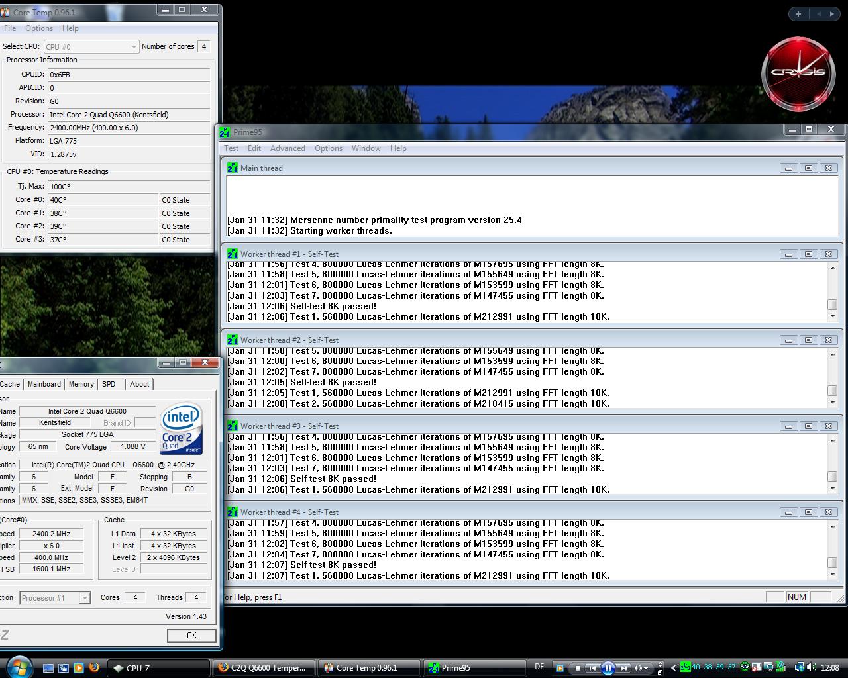This screenshot has width=848, height=678.
Task: Open Core Temp Help menu
Action: point(70,28)
